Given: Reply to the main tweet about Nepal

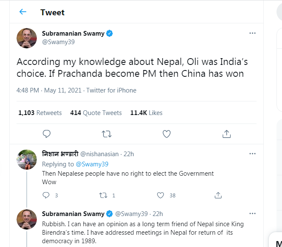Looking at the screenshot, I should 47,134.
